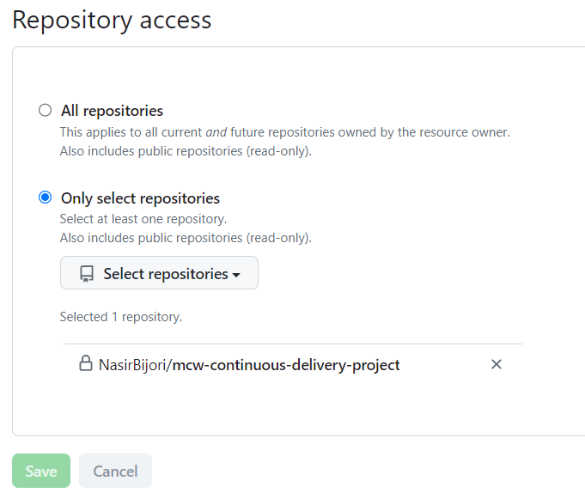Click the lock icon beside NasirBijori repository
The image size is (585, 499).
pyautogui.click(x=86, y=364)
